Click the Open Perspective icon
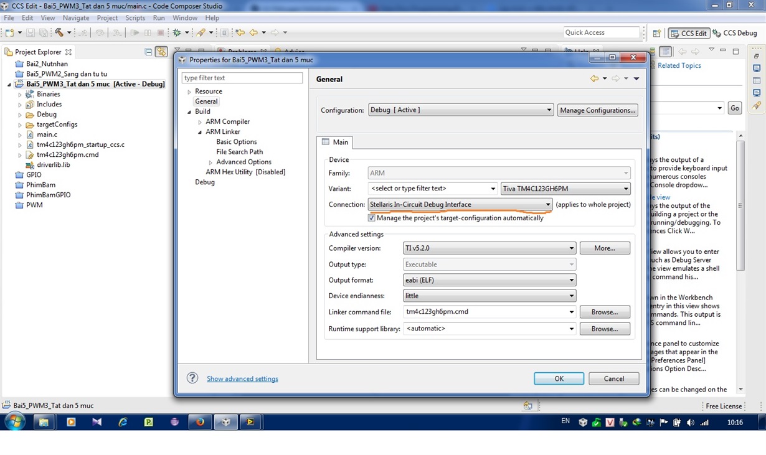766x455 pixels. pyautogui.click(x=656, y=34)
